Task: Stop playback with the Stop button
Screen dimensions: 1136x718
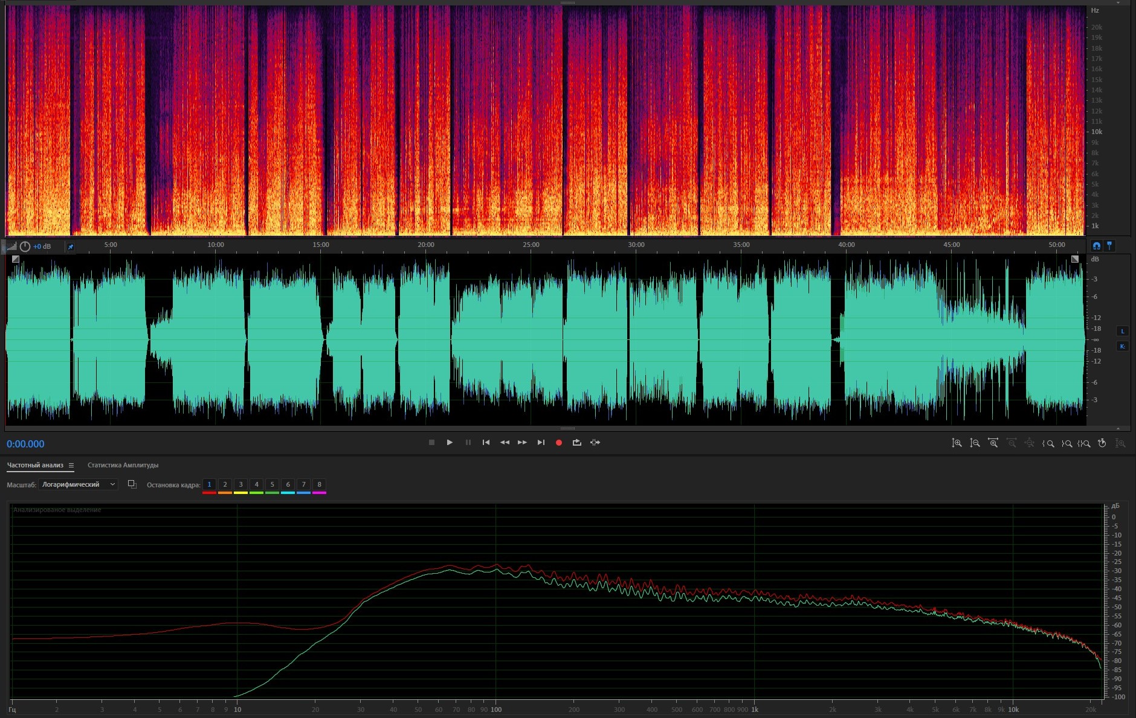Action: pos(431,443)
